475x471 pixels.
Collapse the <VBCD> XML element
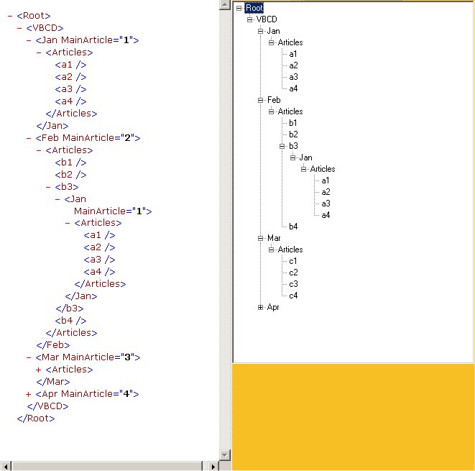19,28
